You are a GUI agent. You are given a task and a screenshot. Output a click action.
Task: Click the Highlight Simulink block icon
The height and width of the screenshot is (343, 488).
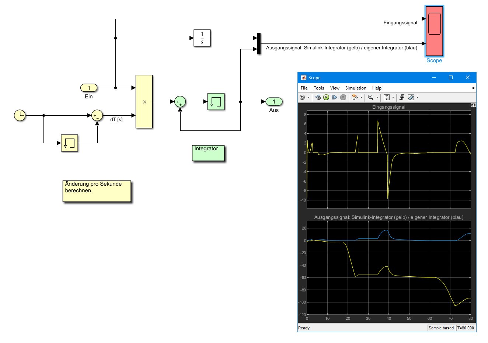[355, 97]
